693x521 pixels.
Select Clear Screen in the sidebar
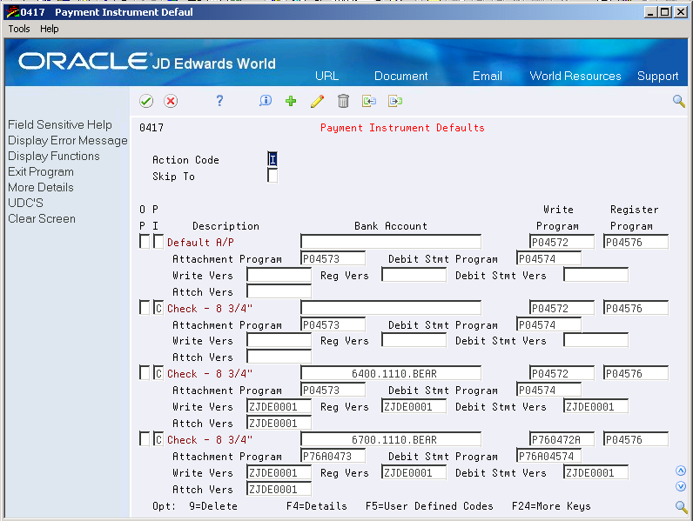42,218
